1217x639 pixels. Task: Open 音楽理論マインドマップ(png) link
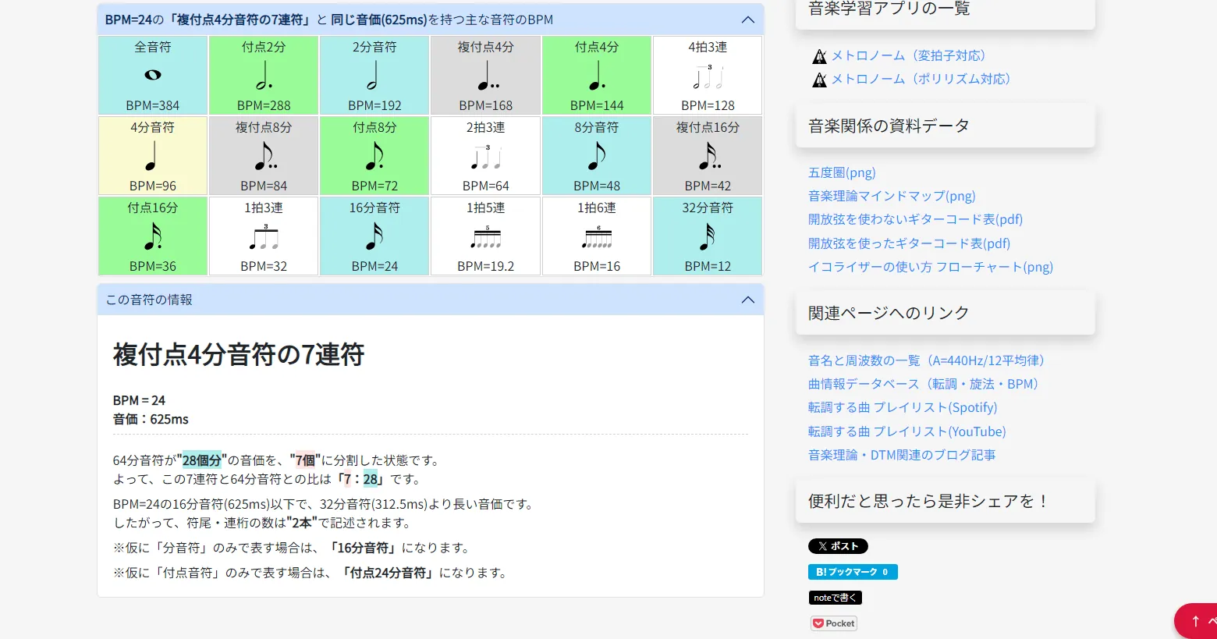click(892, 196)
